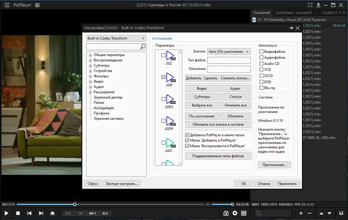The image size is (348, 220).
Task: Select the .3G2 file type icon
Action: pyautogui.click(x=171, y=56)
